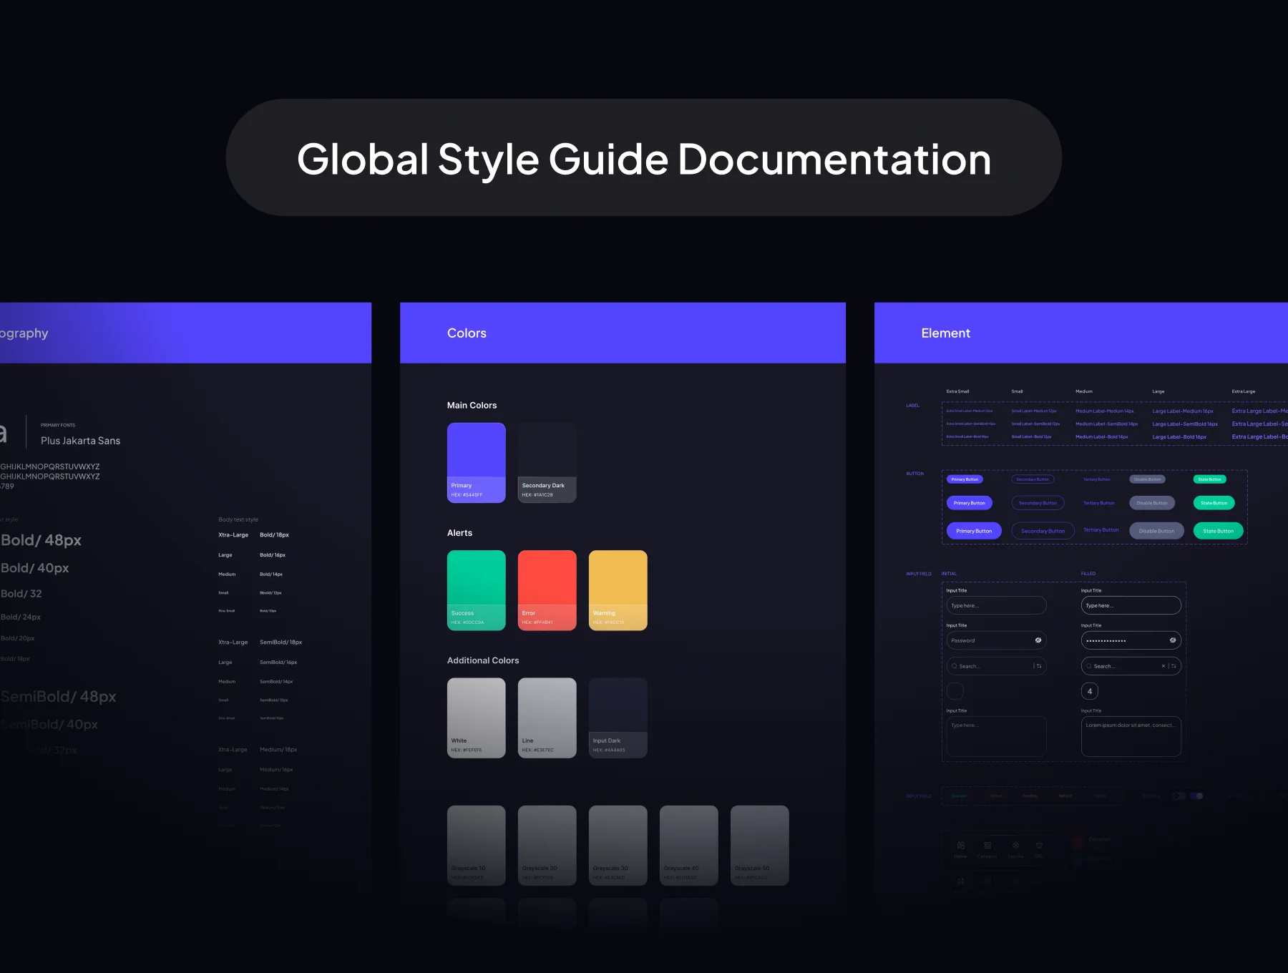Click the medium-sized green State Button
This screenshot has width=1288, height=973.
pos(1214,503)
